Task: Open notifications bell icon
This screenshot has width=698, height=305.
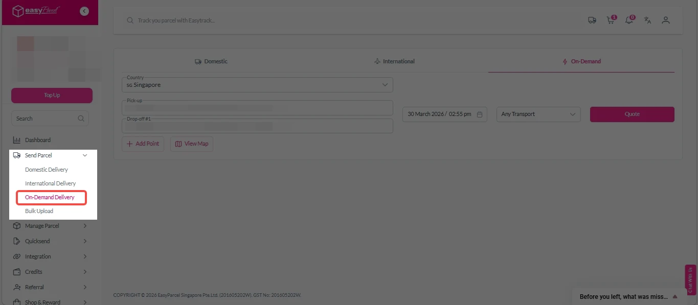Action: pos(629,20)
